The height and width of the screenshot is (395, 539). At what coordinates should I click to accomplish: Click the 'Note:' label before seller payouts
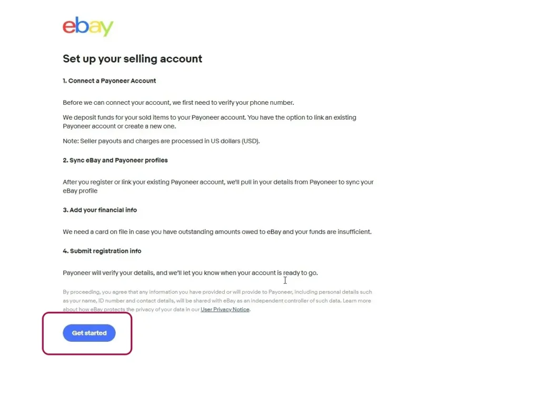71,141
